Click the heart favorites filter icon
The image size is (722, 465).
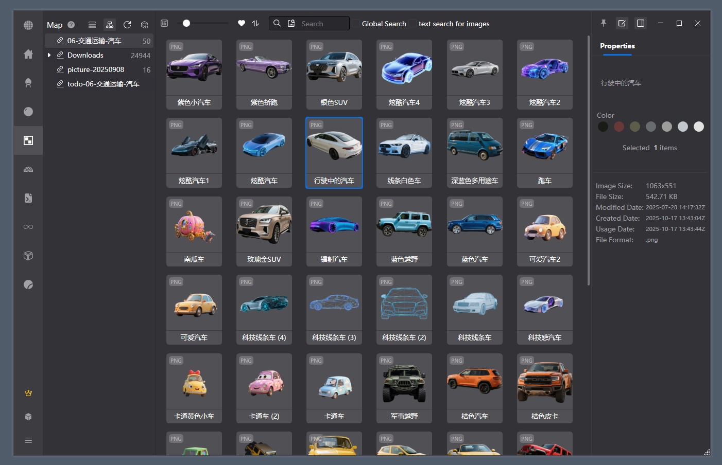[x=242, y=23]
